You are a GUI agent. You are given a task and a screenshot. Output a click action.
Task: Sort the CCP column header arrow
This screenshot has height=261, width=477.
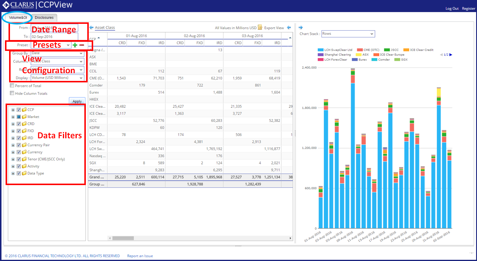99,38
